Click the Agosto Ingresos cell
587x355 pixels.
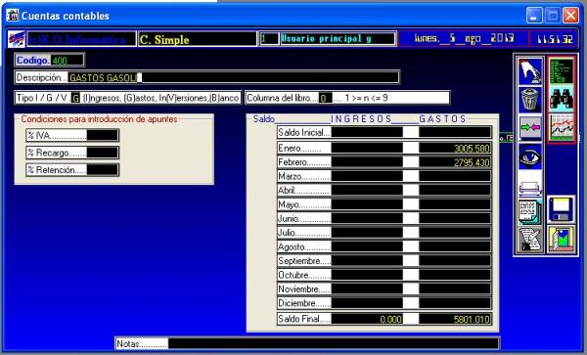click(x=367, y=246)
